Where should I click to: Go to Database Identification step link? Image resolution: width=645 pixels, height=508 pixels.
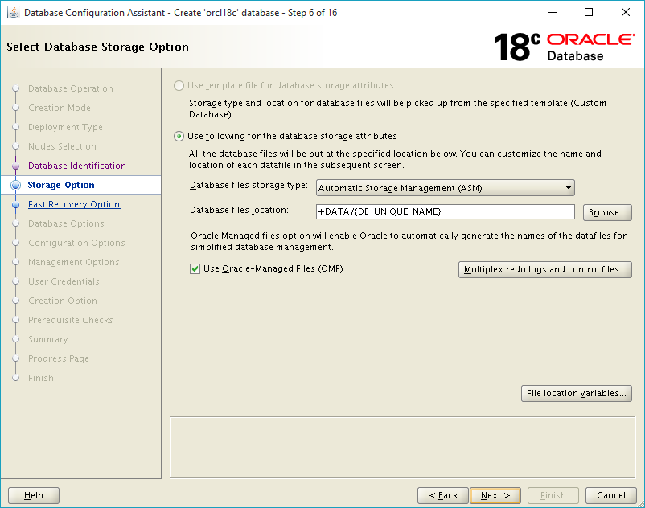pos(77,166)
